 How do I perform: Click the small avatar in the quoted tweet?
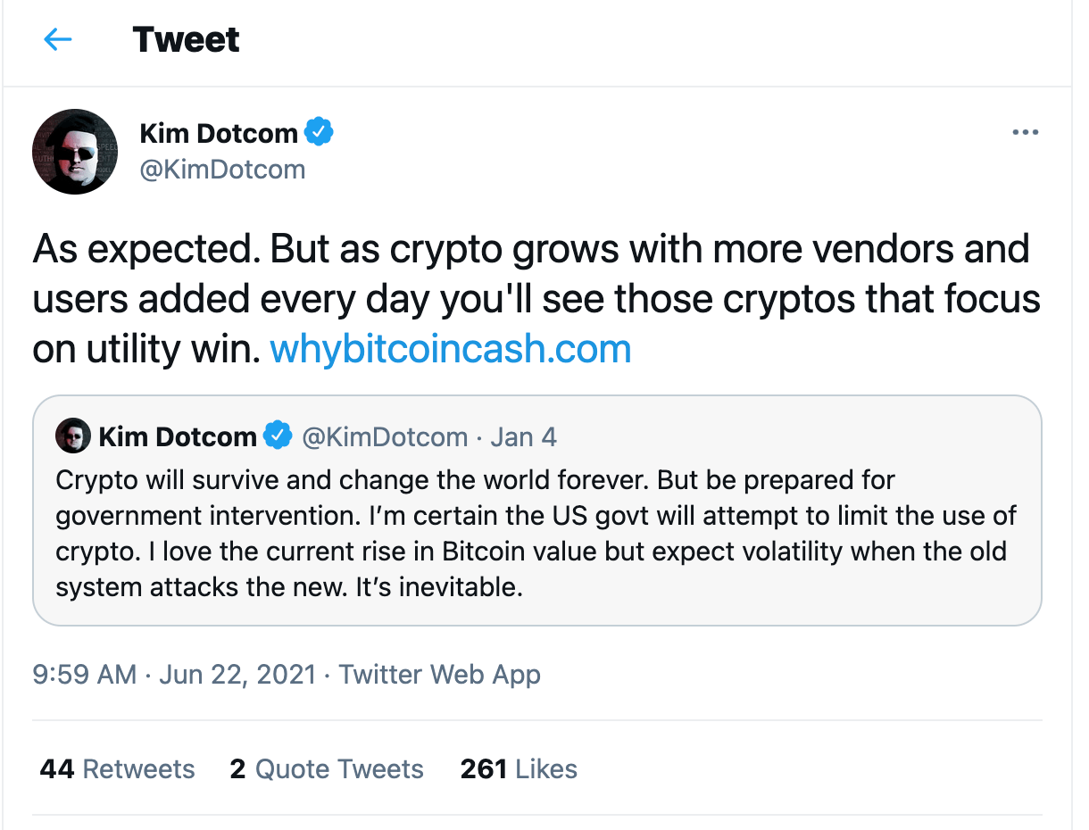tap(73, 436)
